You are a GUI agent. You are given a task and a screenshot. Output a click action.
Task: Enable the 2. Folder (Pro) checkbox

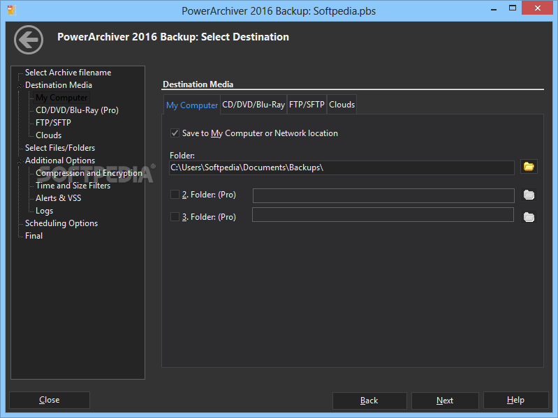[175, 195]
